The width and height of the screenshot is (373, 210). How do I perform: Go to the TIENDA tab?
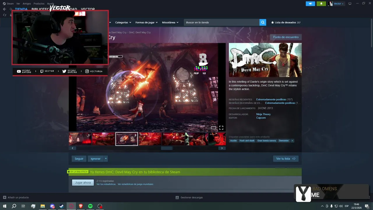click(21, 9)
